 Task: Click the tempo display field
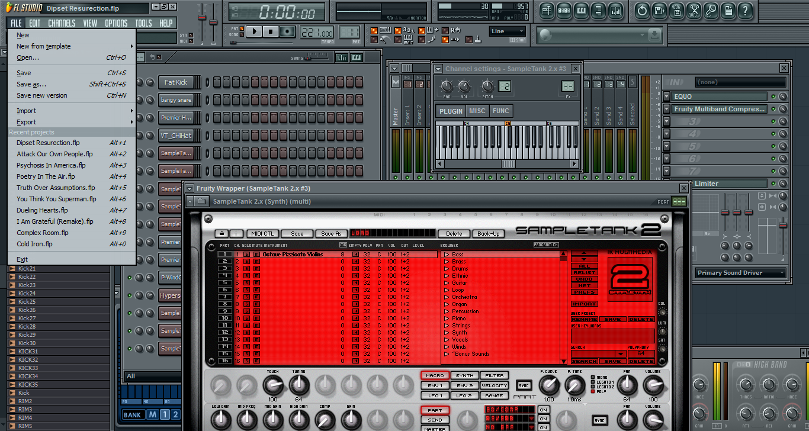point(316,32)
